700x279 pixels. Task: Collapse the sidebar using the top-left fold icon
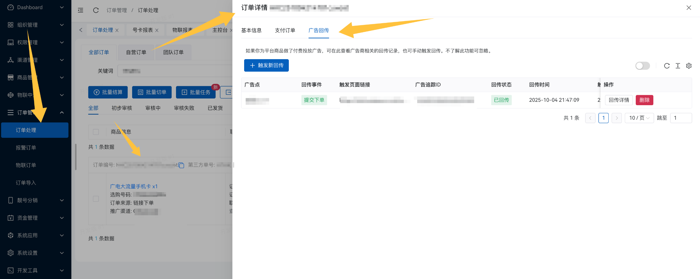(80, 10)
